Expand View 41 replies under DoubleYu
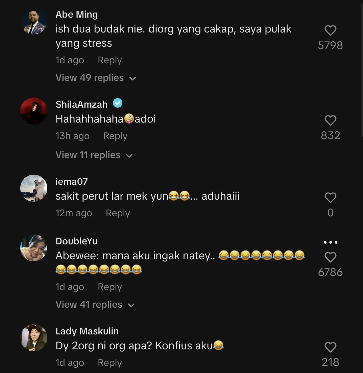Image resolution: width=363 pixels, height=373 pixels. 95,305
